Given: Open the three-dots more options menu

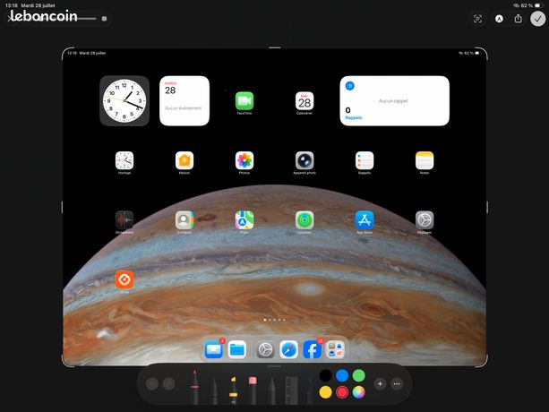Looking at the screenshot, I should (397, 384).
